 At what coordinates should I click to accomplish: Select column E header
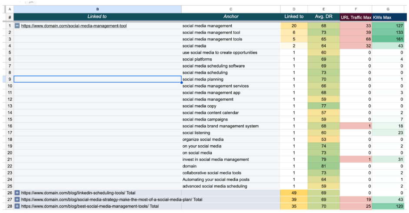(x=324, y=9)
